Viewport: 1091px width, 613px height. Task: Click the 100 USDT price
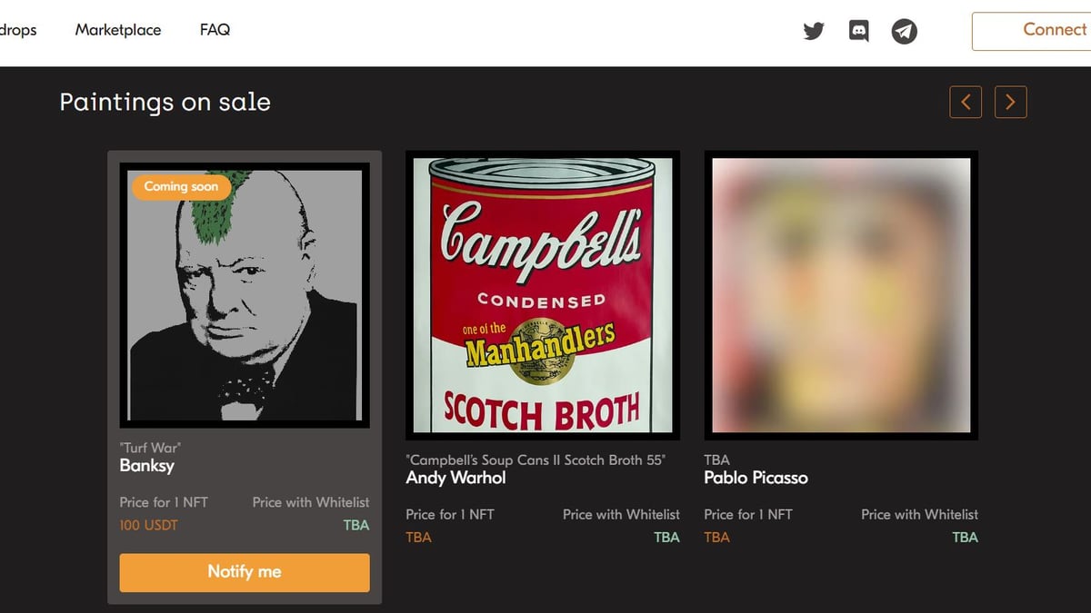(149, 525)
